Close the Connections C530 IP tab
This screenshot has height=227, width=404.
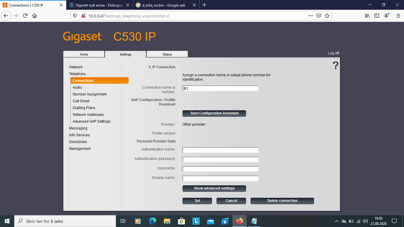pyautogui.click(x=61, y=5)
